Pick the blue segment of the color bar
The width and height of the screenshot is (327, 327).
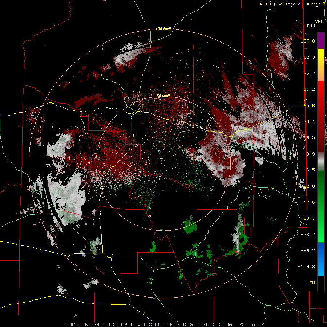click(x=321, y=259)
